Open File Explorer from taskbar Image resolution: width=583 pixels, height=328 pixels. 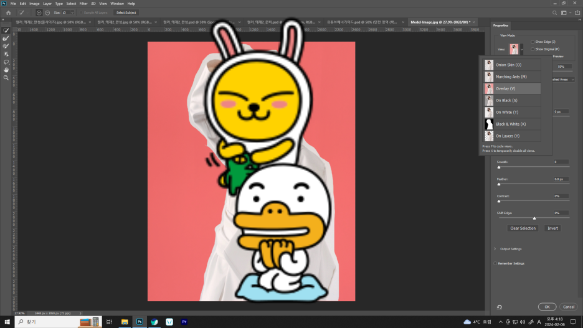[x=125, y=322]
